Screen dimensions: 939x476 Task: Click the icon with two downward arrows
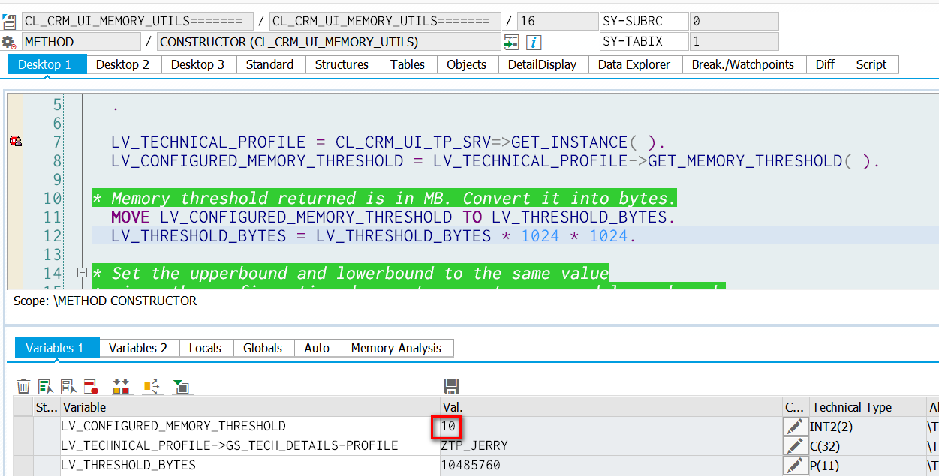tap(121, 387)
